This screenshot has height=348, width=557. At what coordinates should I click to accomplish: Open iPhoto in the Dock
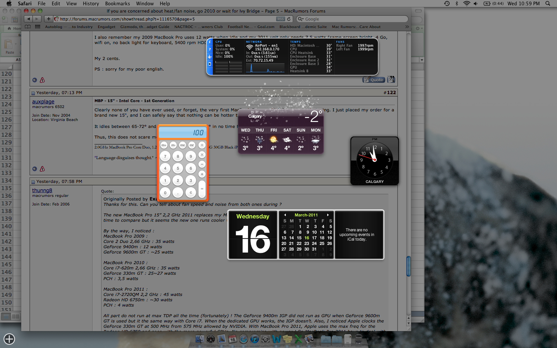pos(309,339)
